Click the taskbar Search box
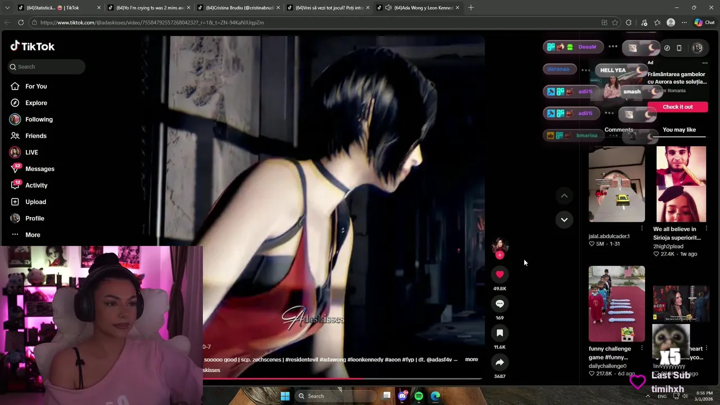This screenshot has width=720, height=405. (x=336, y=396)
